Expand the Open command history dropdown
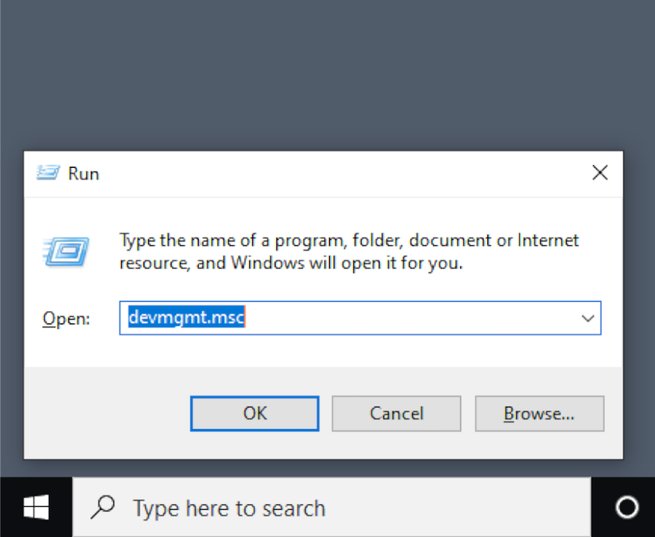This screenshot has width=655, height=537. click(587, 318)
